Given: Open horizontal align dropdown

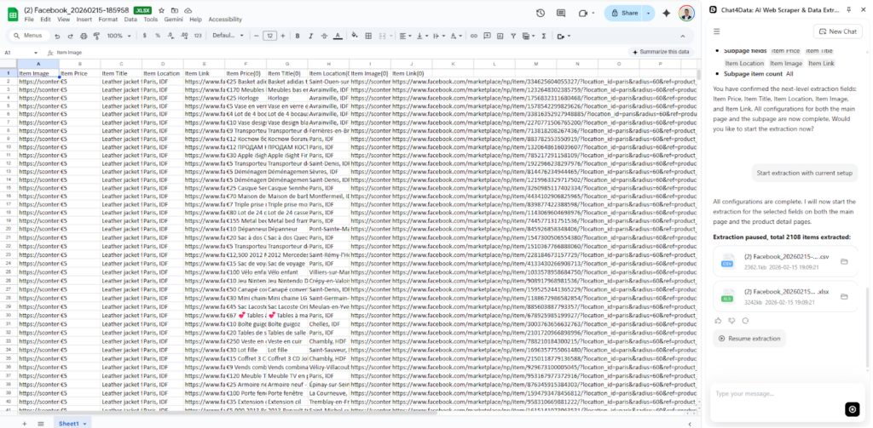Looking at the screenshot, I should [405, 36].
